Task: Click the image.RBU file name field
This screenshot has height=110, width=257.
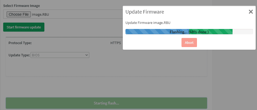Action: click(x=40, y=14)
